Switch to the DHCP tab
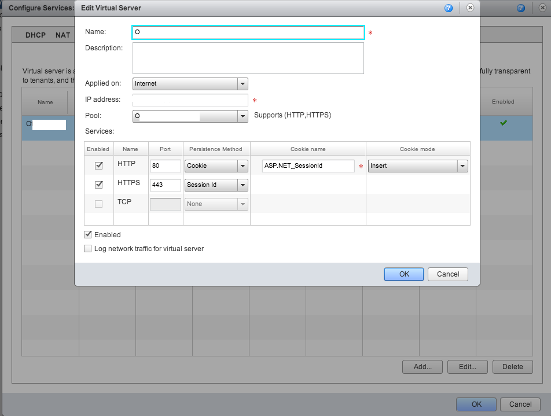Viewport: 551px width, 416px height. 36,35
